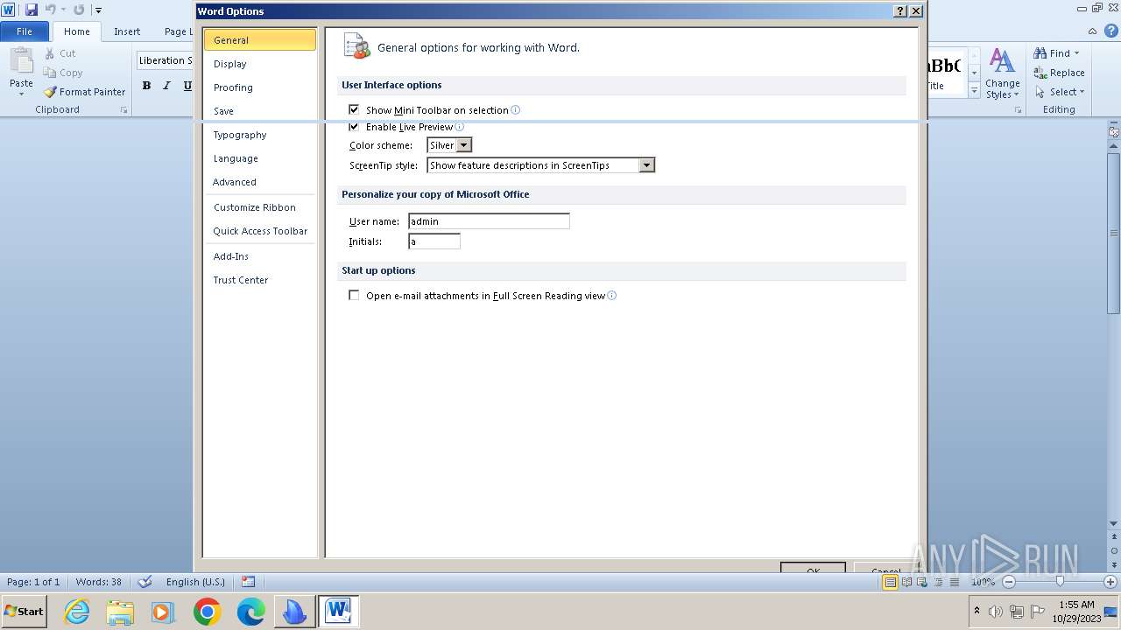1121x630 pixels.
Task: Select the Customize Ribbon category
Action: point(259,207)
